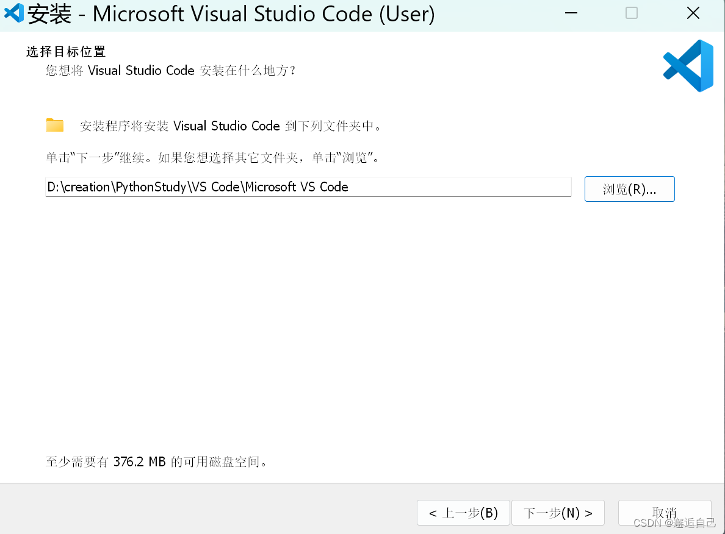The width and height of the screenshot is (725, 534).
Task: Click the heading text 选择目标位置
Action: (x=66, y=51)
